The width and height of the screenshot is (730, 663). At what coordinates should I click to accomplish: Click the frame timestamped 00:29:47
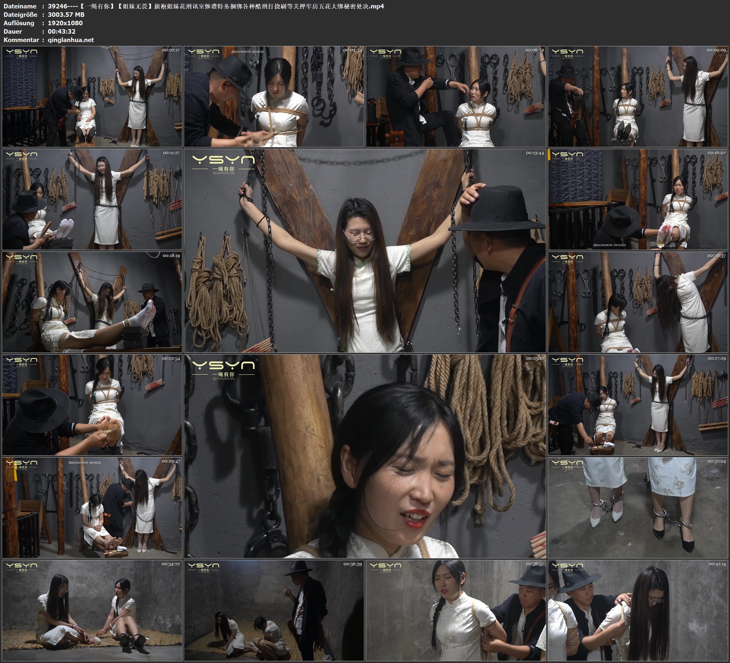coord(92,507)
